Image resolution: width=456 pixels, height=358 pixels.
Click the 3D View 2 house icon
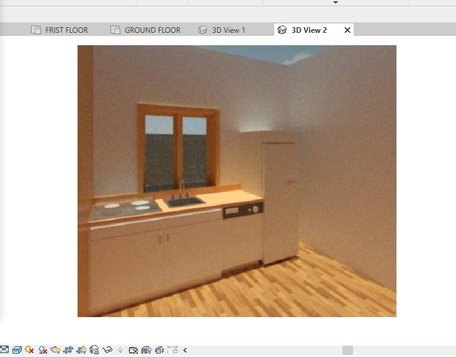(x=282, y=30)
